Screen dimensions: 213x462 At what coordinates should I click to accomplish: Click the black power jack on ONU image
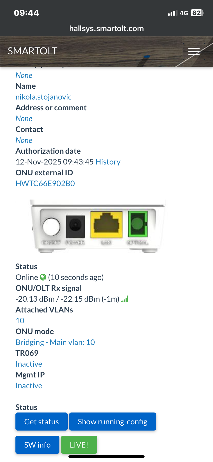click(x=75, y=227)
